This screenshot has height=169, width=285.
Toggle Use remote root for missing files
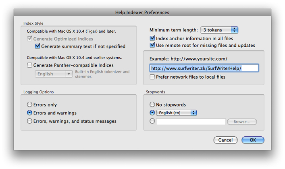coord(152,45)
